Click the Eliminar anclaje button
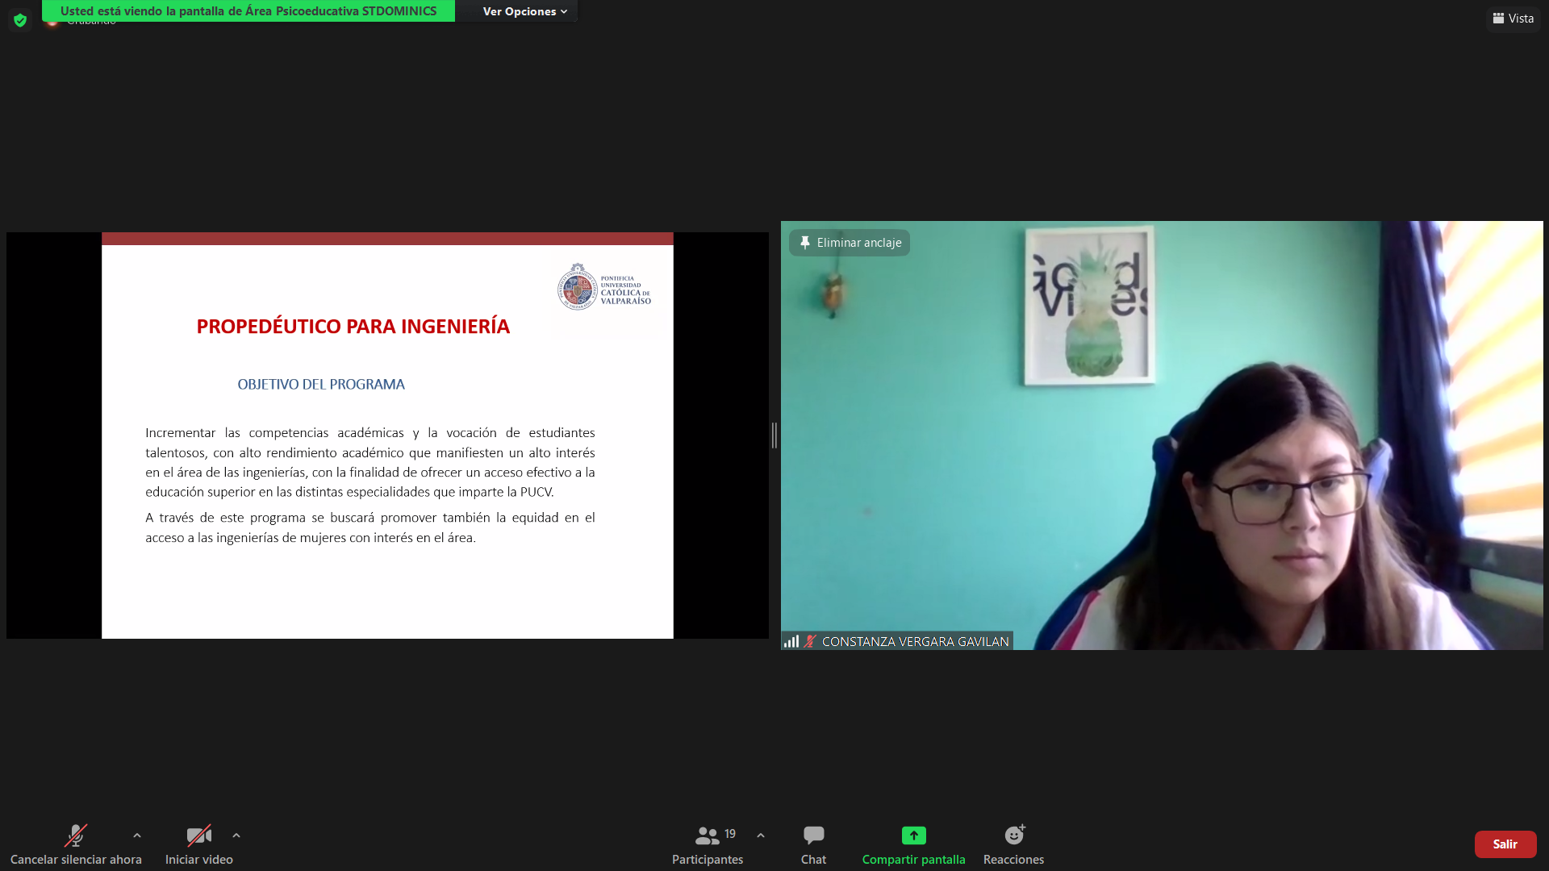 point(850,243)
